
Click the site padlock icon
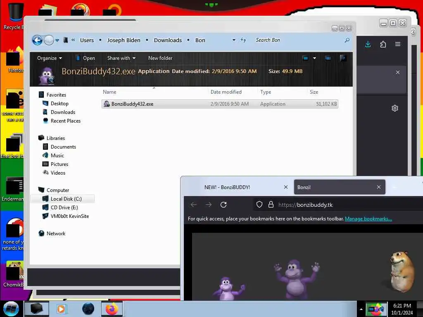[271, 205]
